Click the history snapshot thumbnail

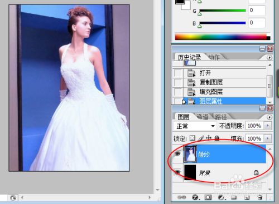point(190,63)
